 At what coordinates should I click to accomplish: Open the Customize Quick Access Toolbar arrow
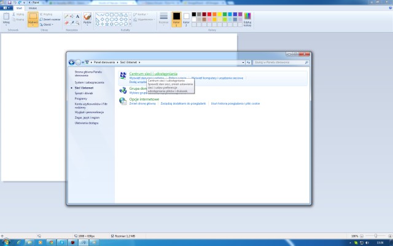click(x=25, y=2)
